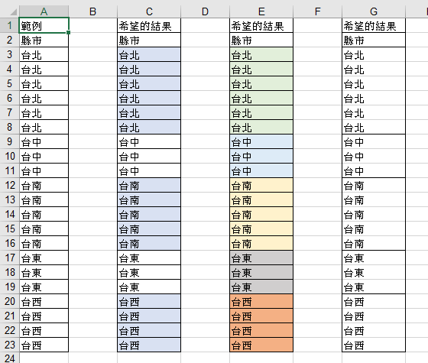Click white cell C9 台中
Viewport: 428px width, 363px height.
[x=149, y=141]
